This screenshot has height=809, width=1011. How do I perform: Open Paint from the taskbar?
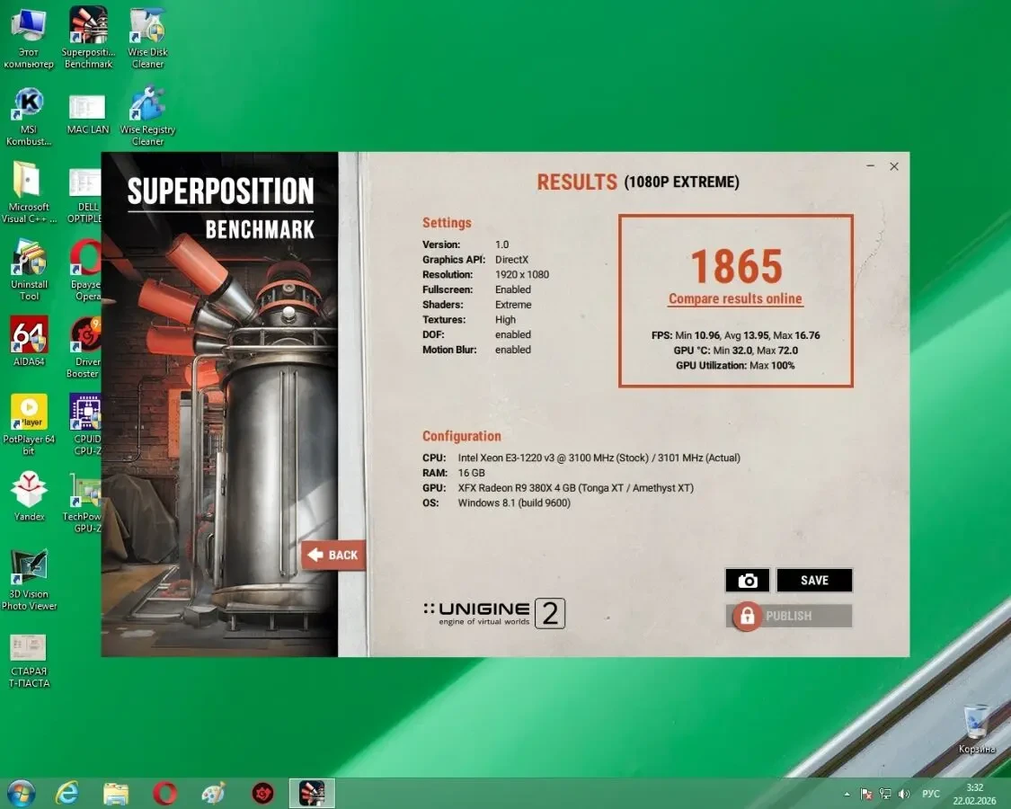pyautogui.click(x=213, y=794)
